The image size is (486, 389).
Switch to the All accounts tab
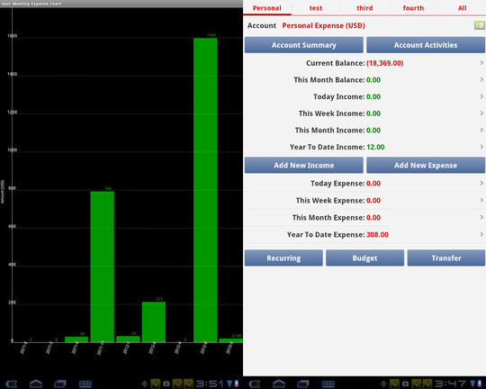pos(462,8)
